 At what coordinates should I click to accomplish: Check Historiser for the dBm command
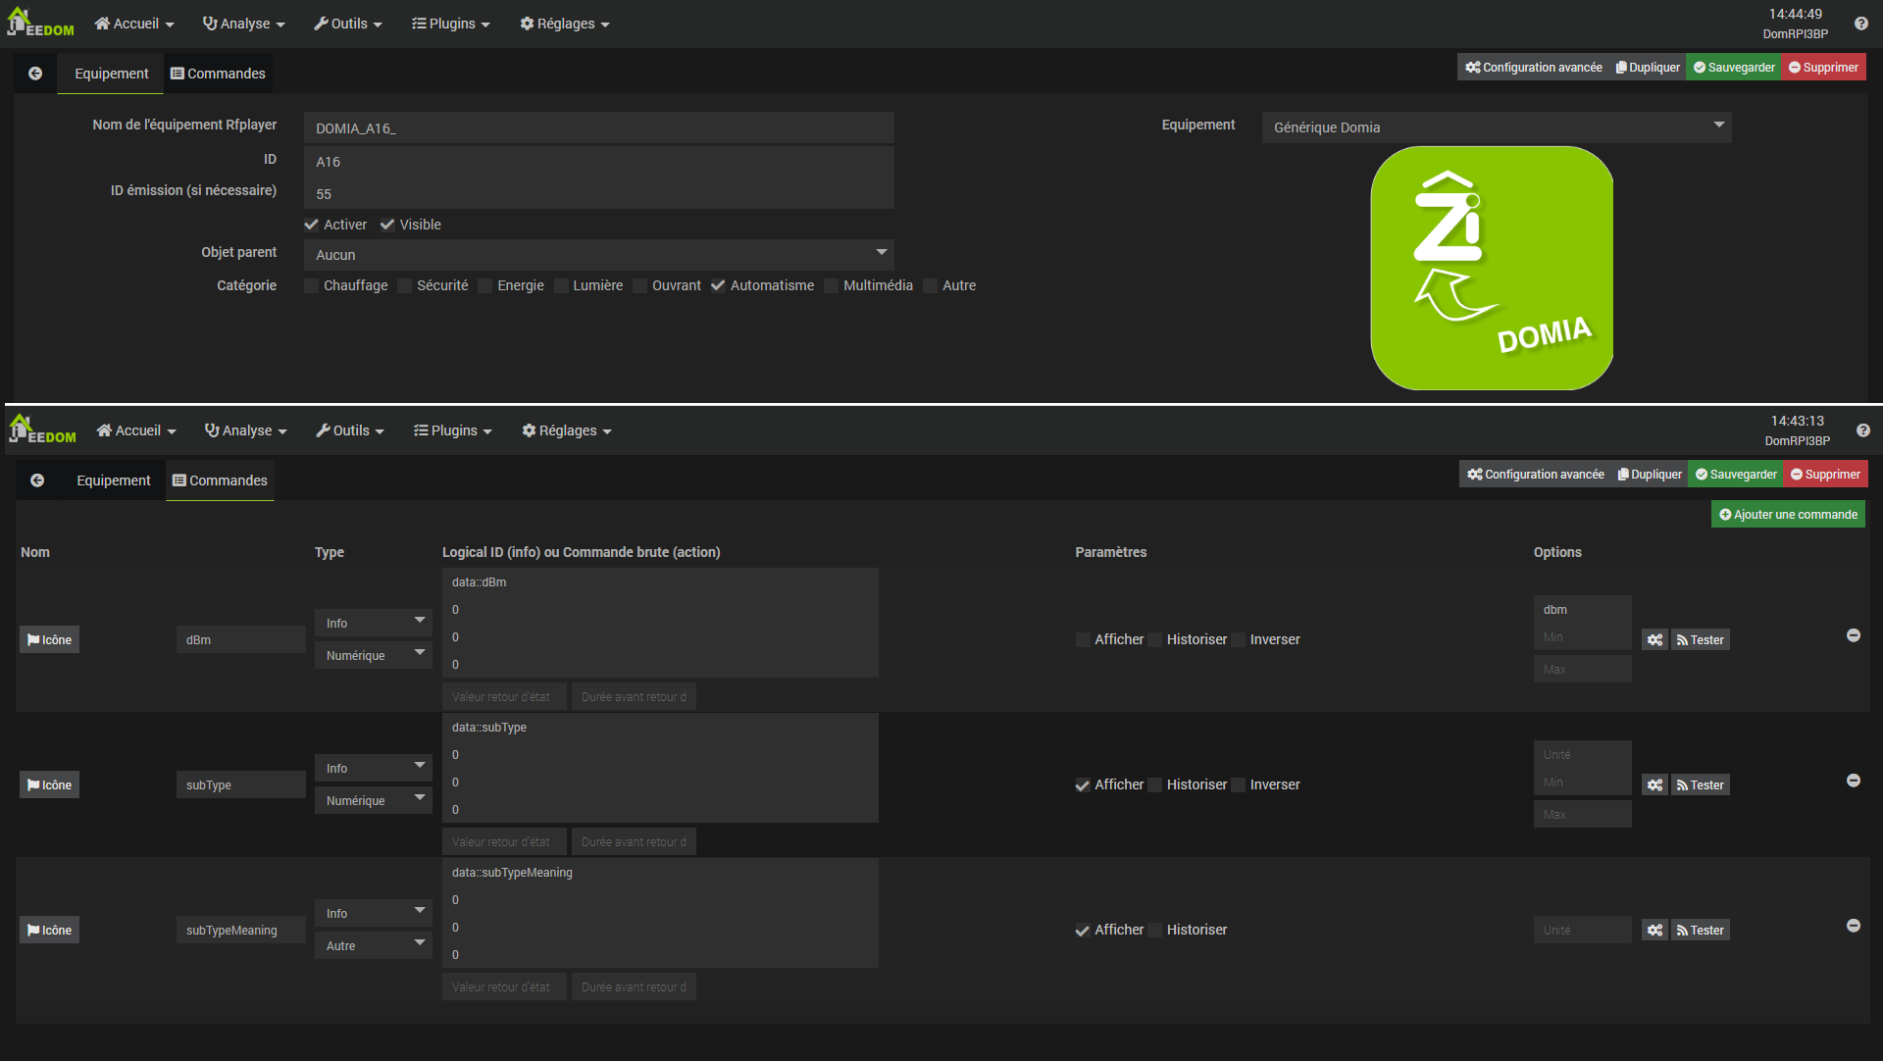(1155, 640)
